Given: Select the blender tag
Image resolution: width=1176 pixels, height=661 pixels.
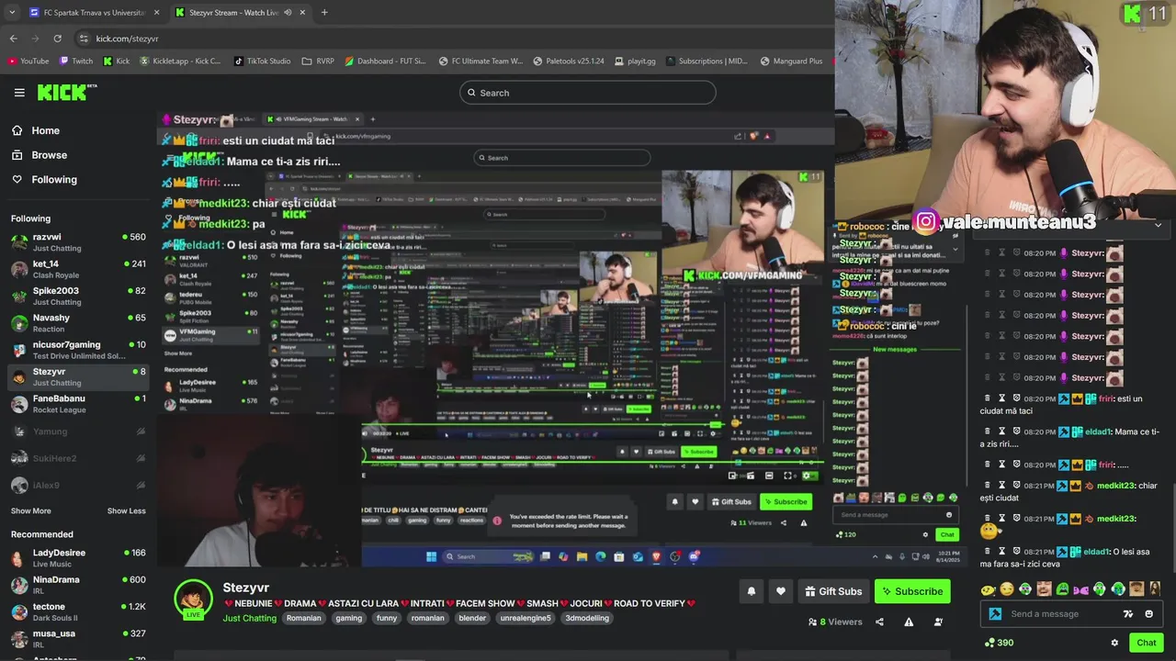Looking at the screenshot, I should [472, 619].
